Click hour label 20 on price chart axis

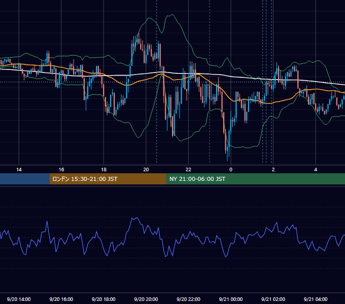[x=146, y=170]
